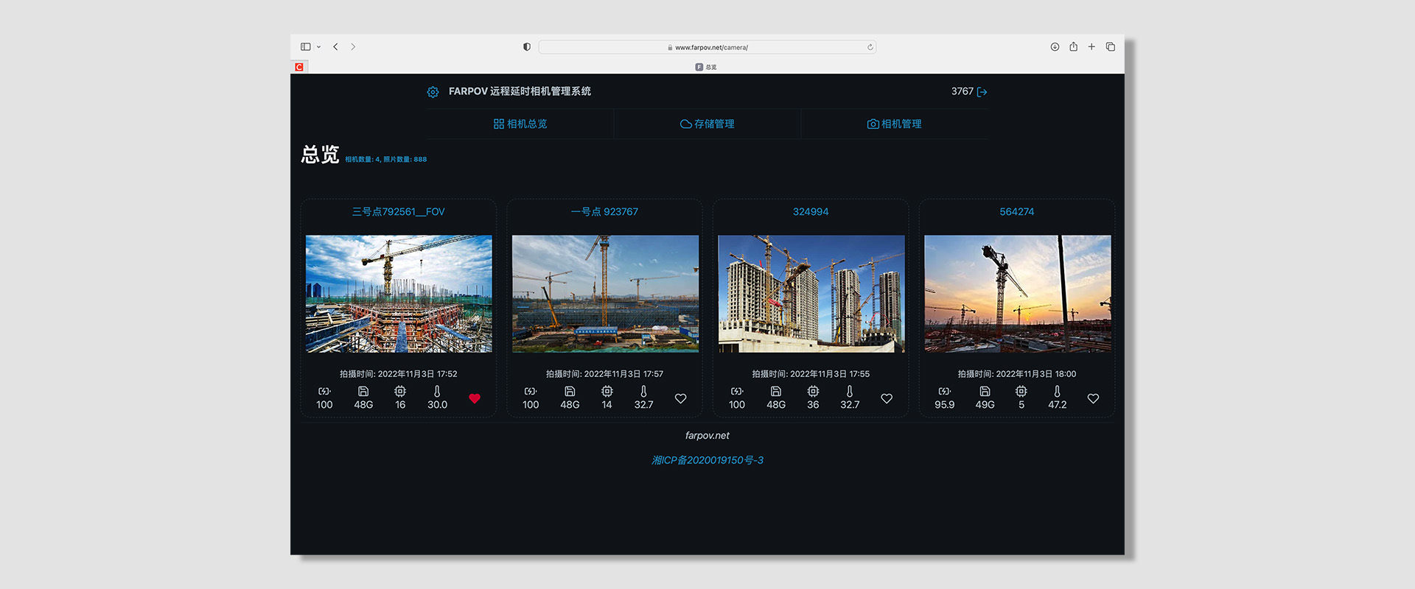Click the reload icon in address bar
The width and height of the screenshot is (1415, 589).
(x=870, y=47)
